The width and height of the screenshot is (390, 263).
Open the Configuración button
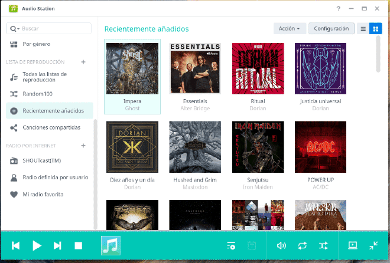331,28
